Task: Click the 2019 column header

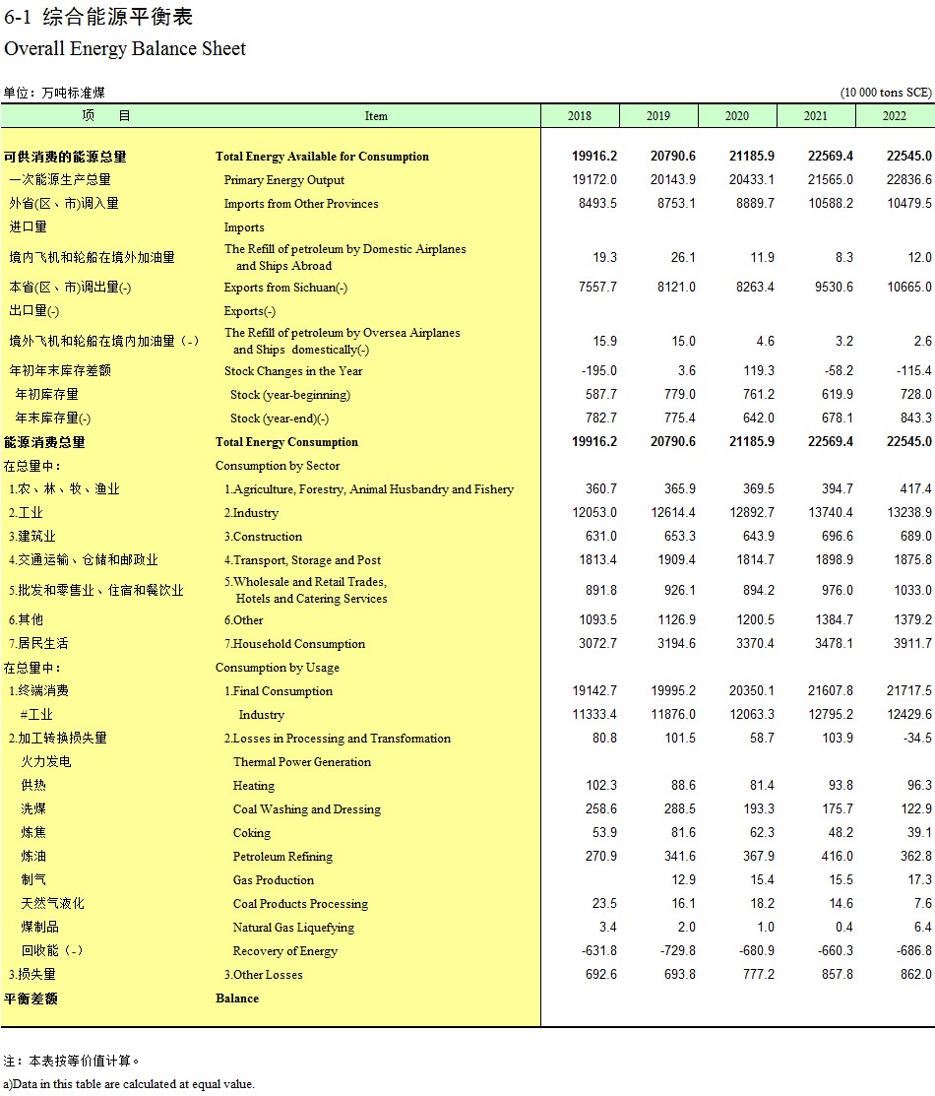Action: 658,116
